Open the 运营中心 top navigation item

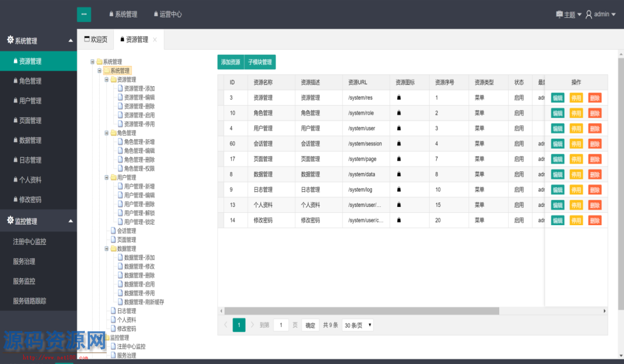pyautogui.click(x=167, y=15)
